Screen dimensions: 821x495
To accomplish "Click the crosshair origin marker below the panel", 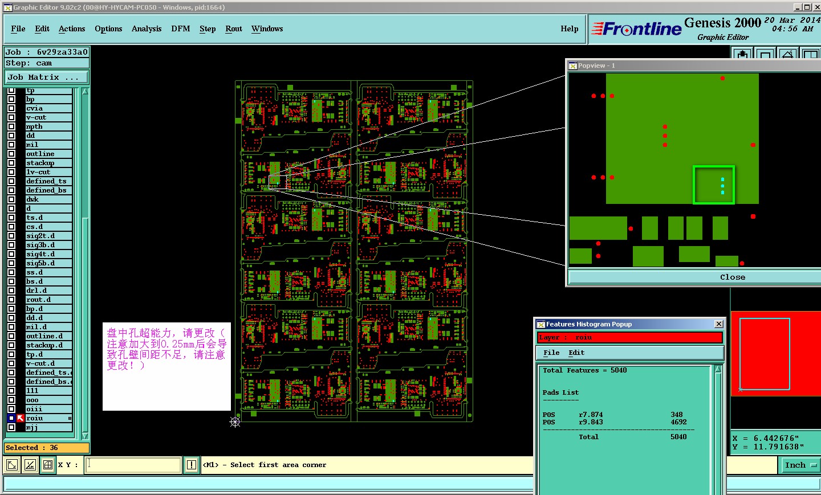I will (x=235, y=422).
